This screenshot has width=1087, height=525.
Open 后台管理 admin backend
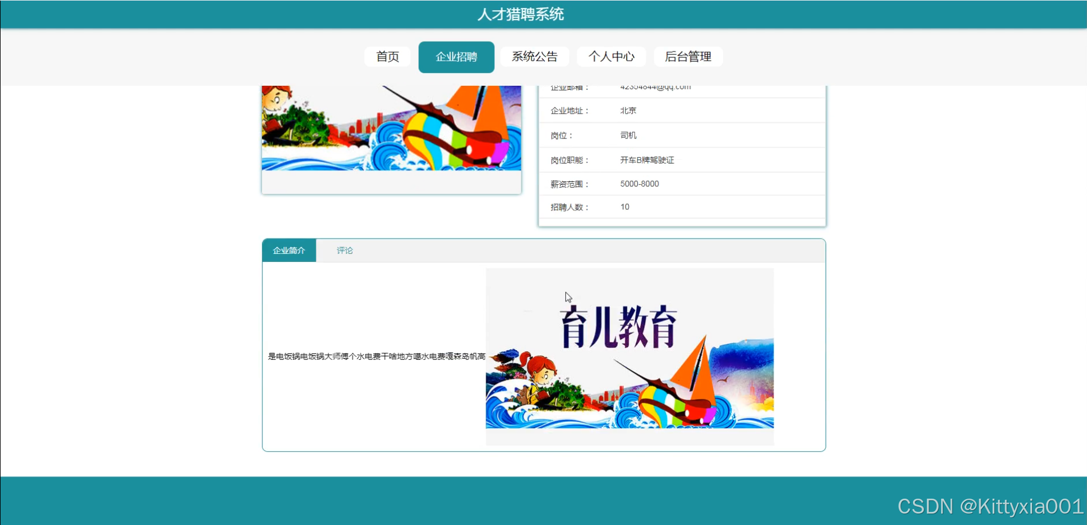[688, 57]
